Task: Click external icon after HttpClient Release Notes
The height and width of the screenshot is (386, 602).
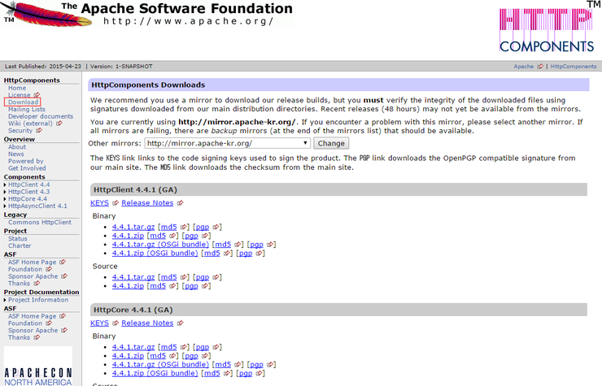Action: click(x=180, y=203)
